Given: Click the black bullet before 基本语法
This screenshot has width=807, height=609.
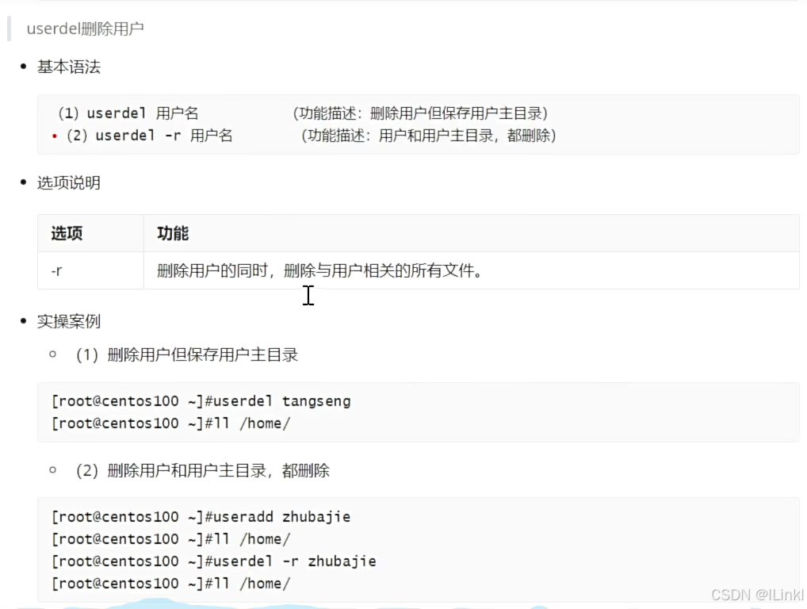Looking at the screenshot, I should coord(22,67).
